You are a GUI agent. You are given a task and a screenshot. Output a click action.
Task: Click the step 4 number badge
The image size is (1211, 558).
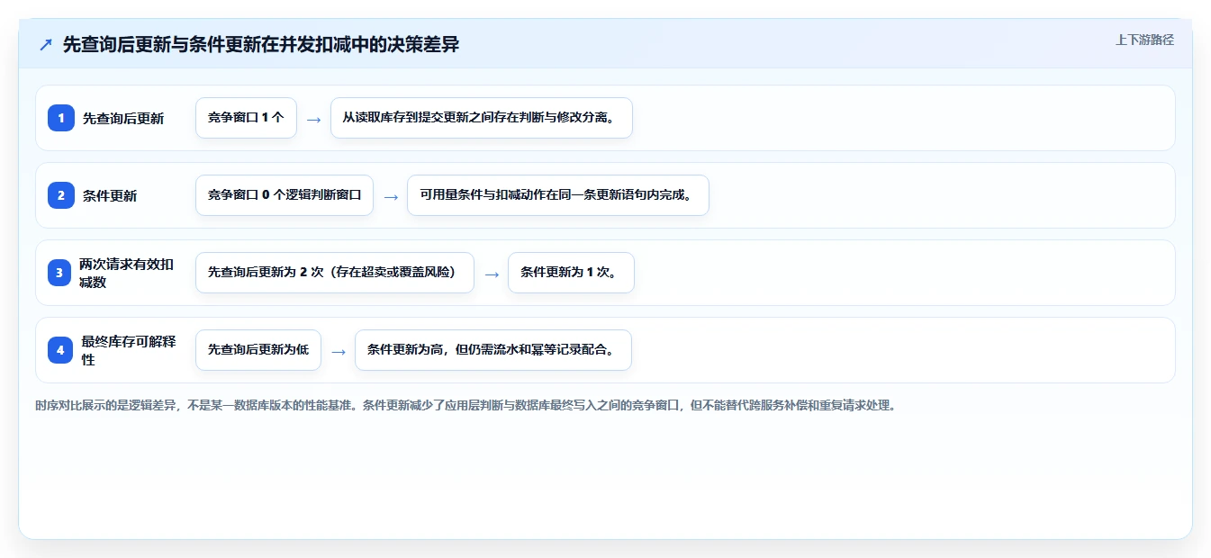click(x=60, y=350)
